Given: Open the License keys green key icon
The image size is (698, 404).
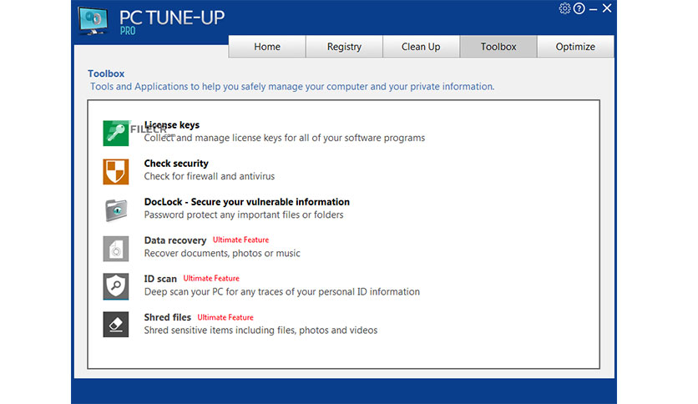Looking at the screenshot, I should pyautogui.click(x=116, y=133).
